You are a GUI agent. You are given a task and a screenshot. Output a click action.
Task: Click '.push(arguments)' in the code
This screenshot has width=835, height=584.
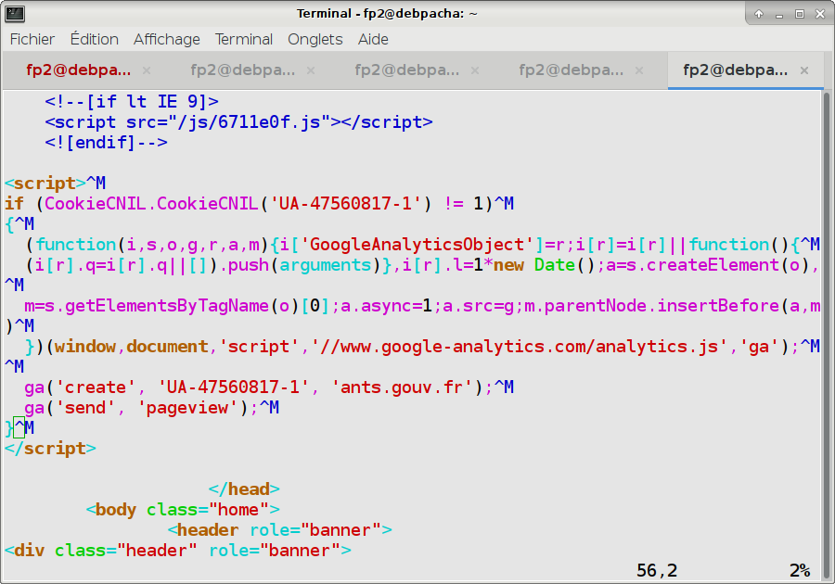(300, 265)
